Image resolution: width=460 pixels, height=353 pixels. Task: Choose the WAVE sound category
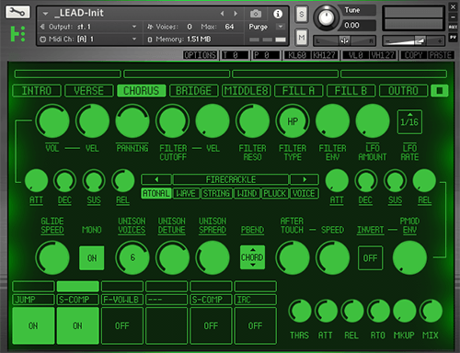186,193
